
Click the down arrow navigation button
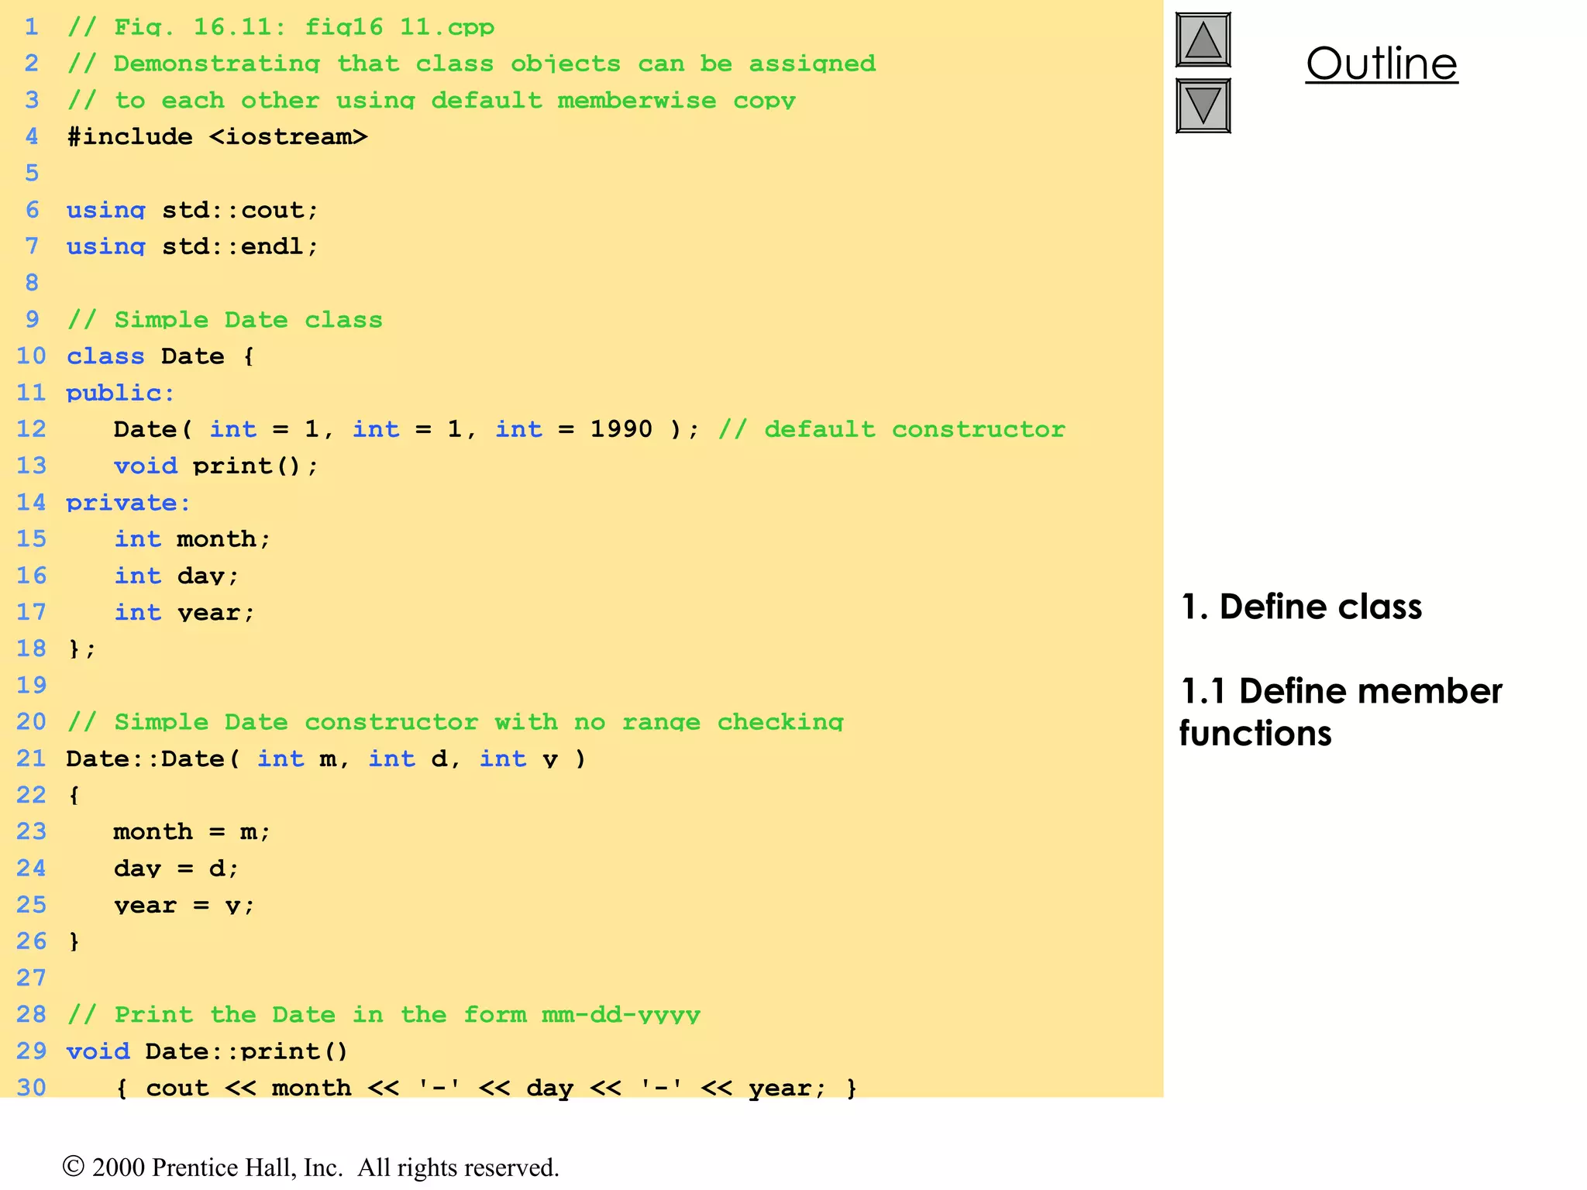click(x=1203, y=105)
